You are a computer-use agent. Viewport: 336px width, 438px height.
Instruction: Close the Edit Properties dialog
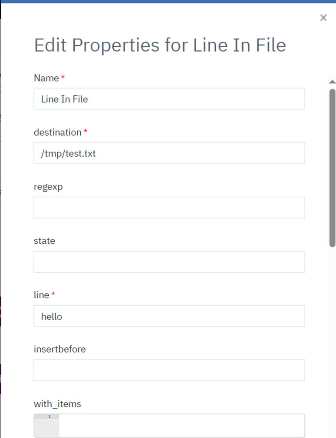[323, 17]
